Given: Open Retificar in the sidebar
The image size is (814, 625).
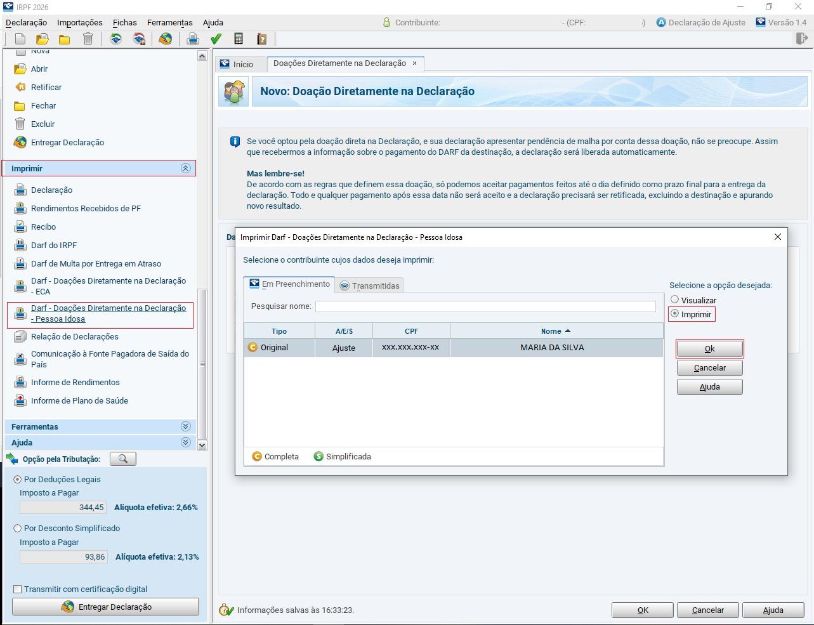Looking at the screenshot, I should click(x=46, y=87).
